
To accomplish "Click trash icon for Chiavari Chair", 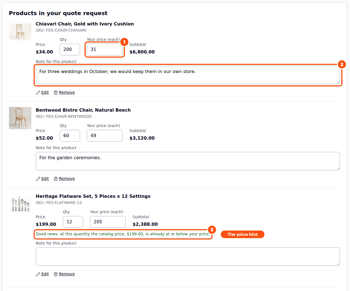I will [56, 93].
